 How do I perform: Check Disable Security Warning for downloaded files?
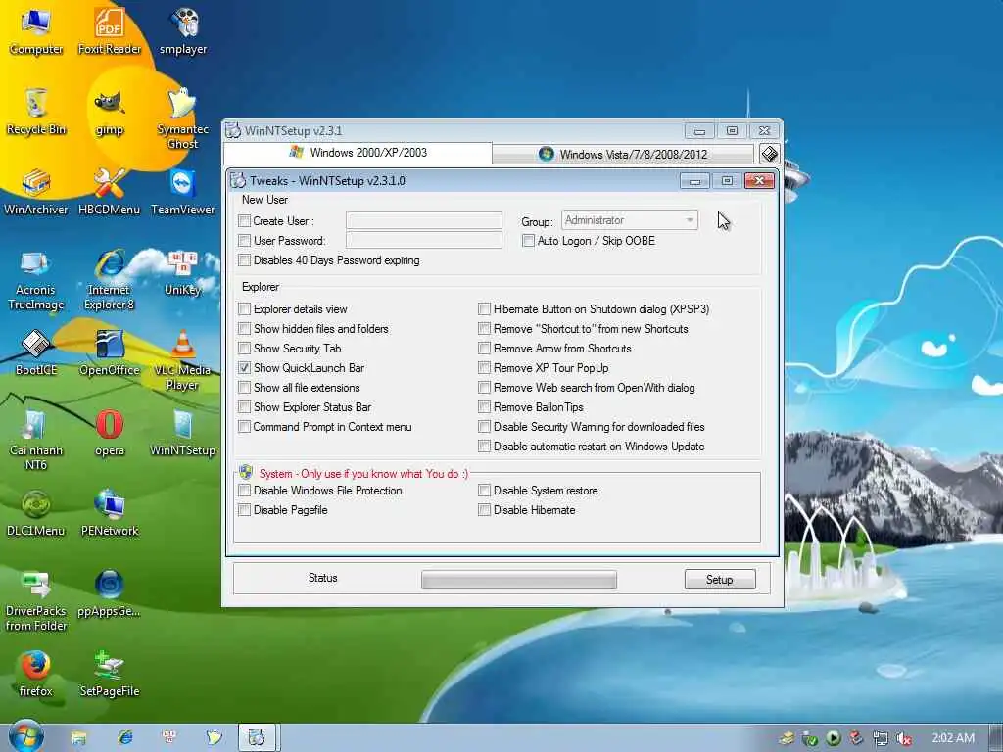click(484, 427)
